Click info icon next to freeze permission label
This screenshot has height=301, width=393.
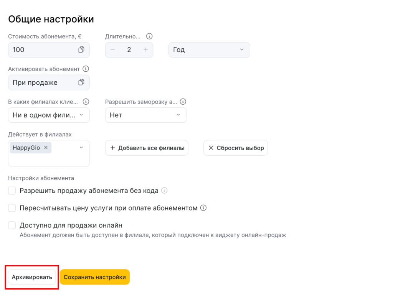pyautogui.click(x=183, y=102)
